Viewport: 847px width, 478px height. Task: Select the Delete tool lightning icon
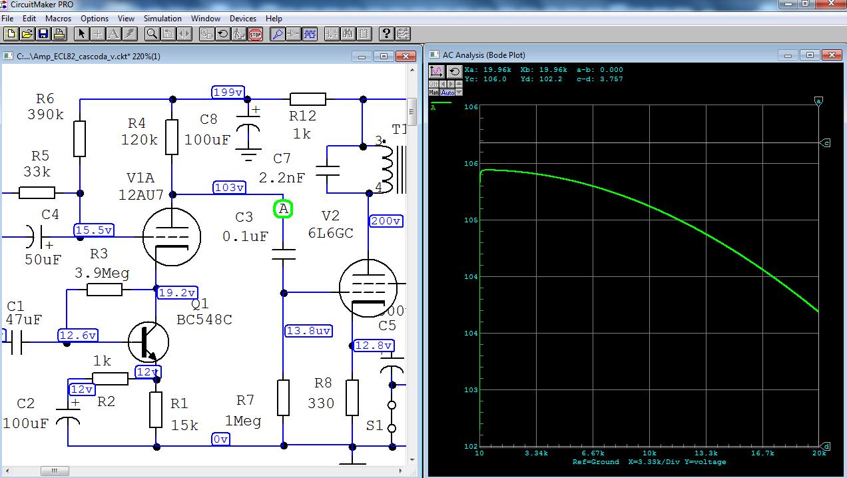[130, 34]
